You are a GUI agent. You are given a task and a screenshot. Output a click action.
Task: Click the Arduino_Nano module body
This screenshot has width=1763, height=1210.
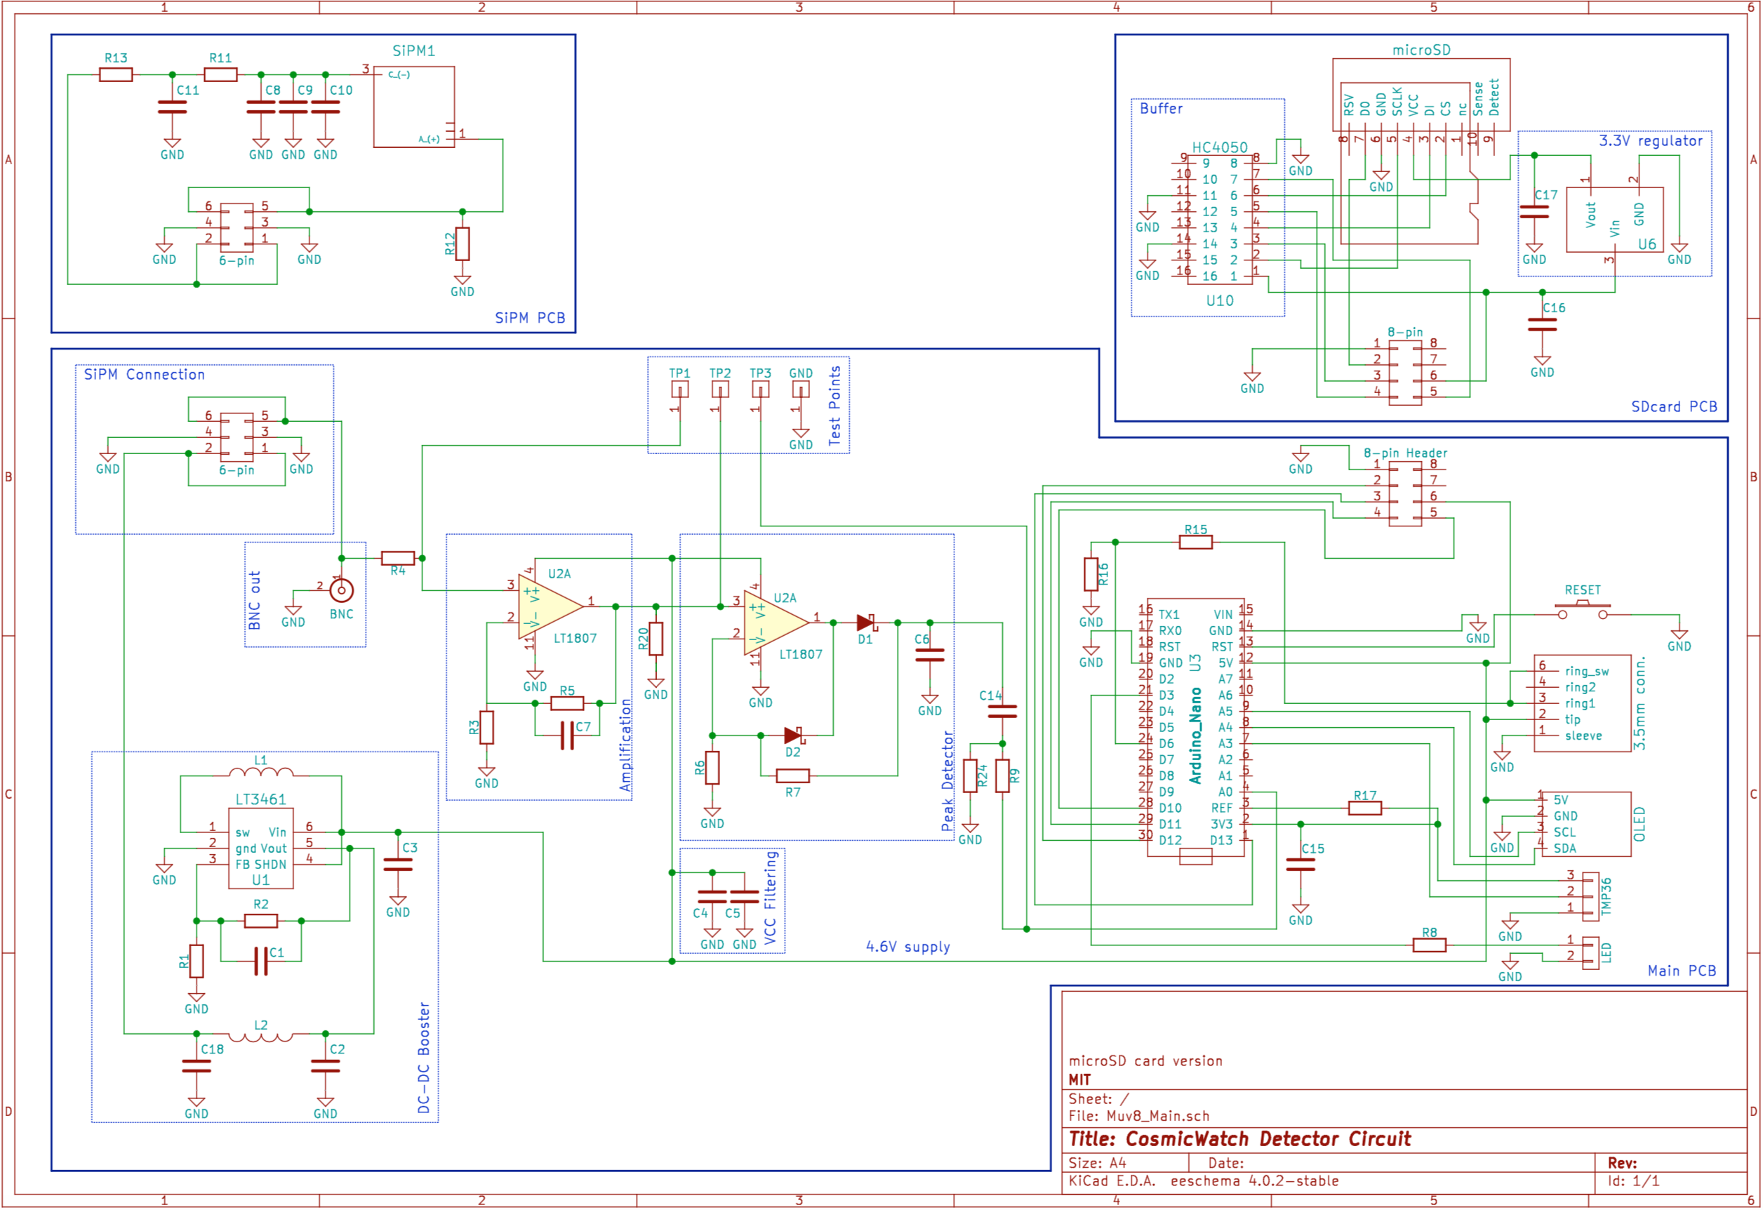click(1197, 729)
